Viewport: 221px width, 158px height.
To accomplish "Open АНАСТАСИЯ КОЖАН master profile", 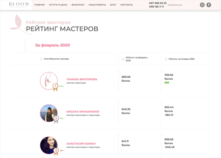I will pos(81,144).
